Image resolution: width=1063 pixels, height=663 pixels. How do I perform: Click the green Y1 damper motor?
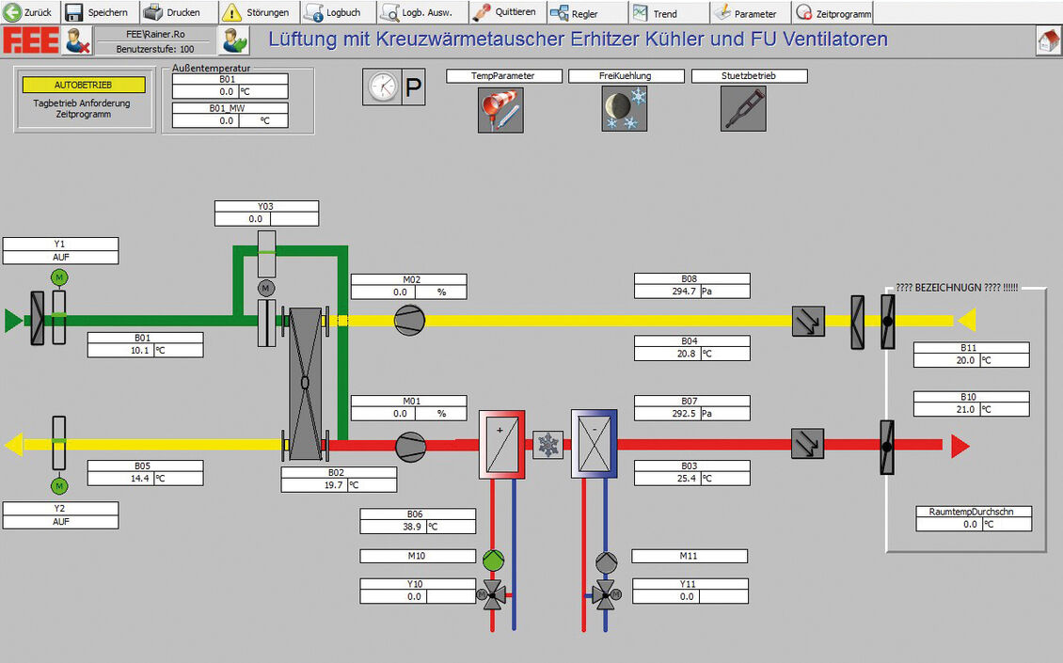click(x=59, y=277)
